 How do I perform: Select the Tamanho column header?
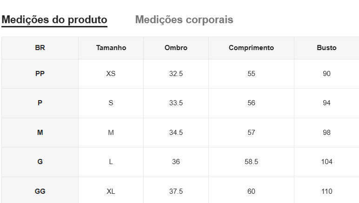(111, 48)
